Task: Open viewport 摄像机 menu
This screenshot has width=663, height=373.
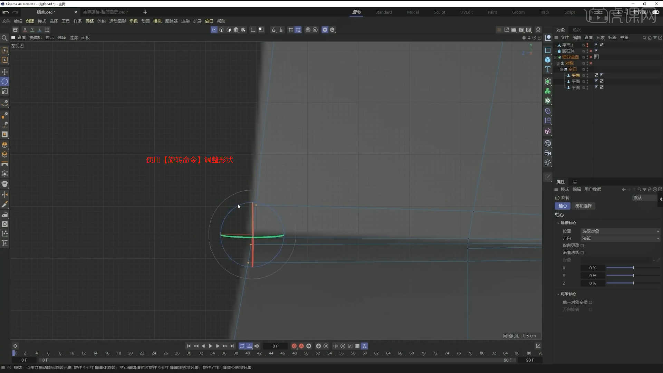Action: 36,38
